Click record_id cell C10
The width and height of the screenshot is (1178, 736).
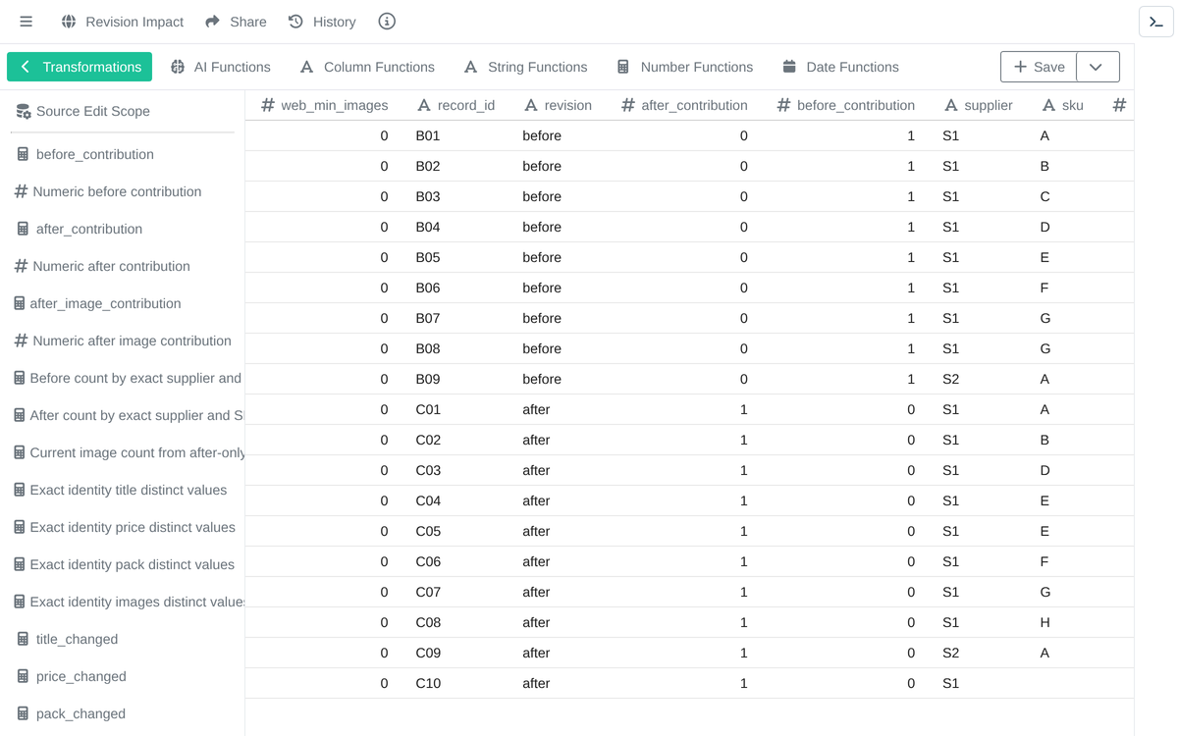[x=428, y=683]
